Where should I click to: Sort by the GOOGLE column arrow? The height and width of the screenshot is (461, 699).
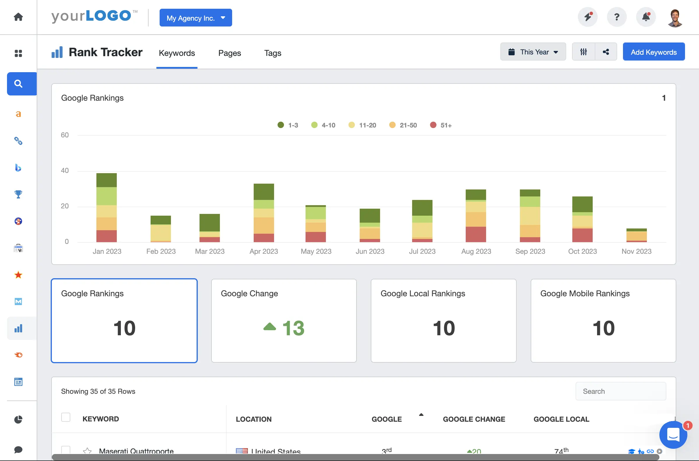click(421, 415)
